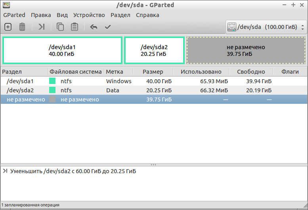This screenshot has width=308, height=210.
Task: Click the hard disk icon in device selector
Action: [x=232, y=27]
